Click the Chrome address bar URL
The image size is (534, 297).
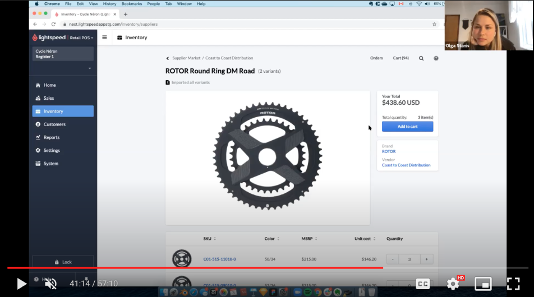coord(113,25)
